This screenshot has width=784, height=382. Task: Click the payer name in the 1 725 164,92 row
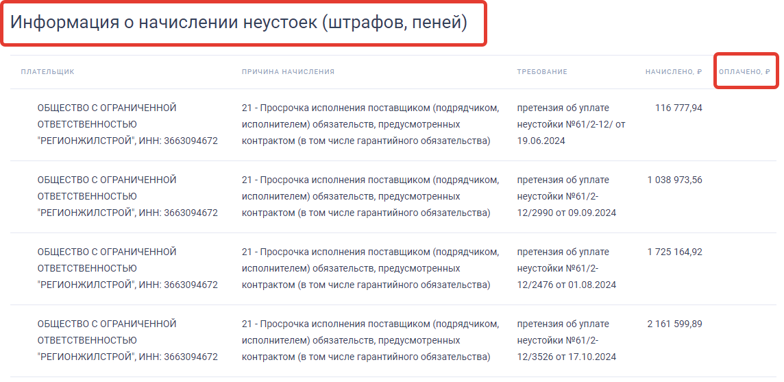(x=127, y=268)
